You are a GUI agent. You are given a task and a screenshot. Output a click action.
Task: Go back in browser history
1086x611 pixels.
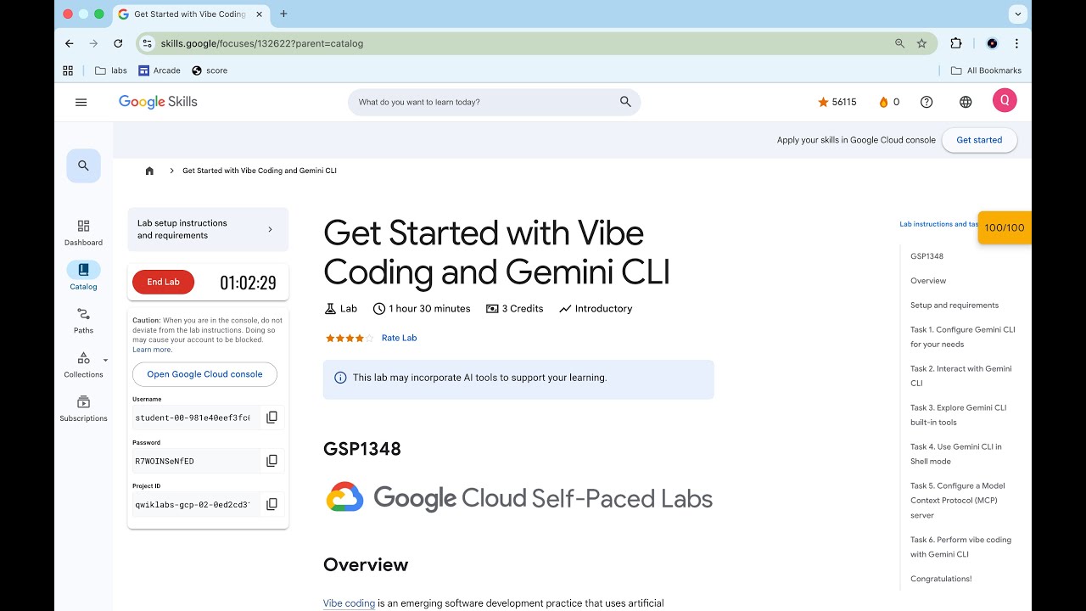[x=70, y=43]
